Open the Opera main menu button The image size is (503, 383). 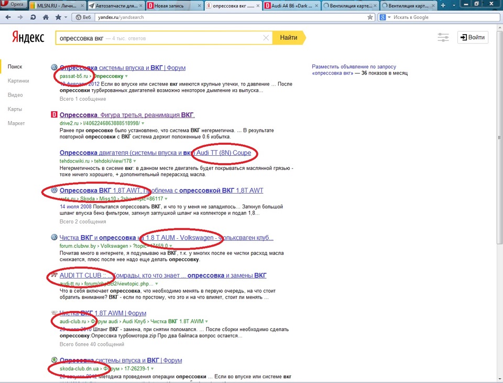[14, 5]
